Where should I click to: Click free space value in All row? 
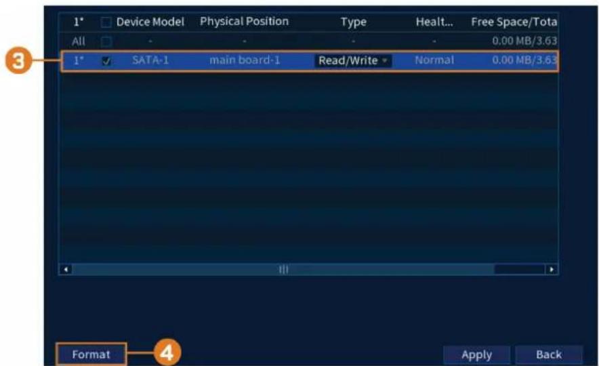pyautogui.click(x=524, y=41)
